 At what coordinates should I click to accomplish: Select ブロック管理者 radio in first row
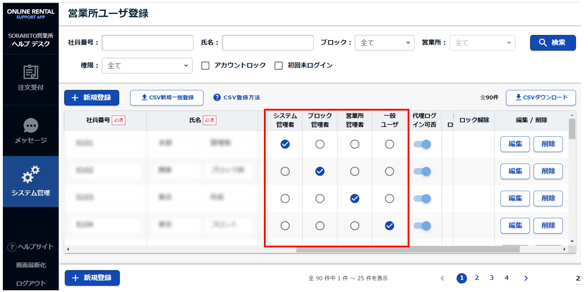(x=320, y=145)
